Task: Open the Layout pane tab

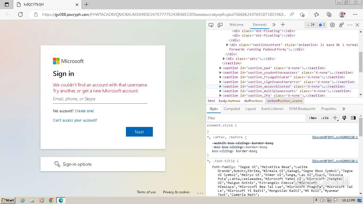Action: tap(251, 109)
